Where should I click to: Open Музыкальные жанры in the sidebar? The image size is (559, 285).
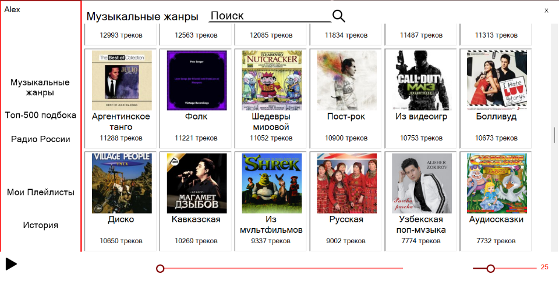coord(40,88)
